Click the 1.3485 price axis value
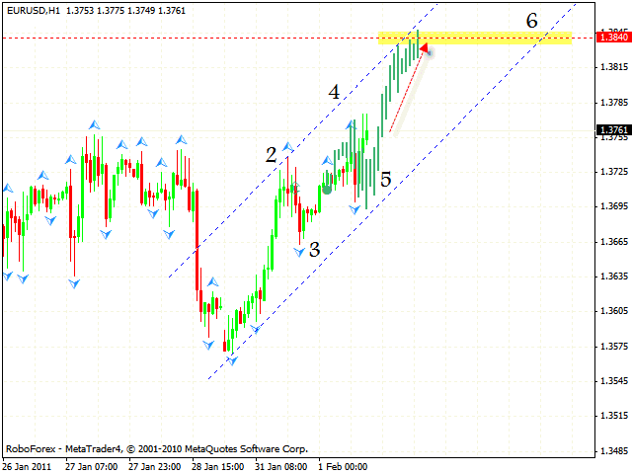The height and width of the screenshot is (474, 632). click(x=614, y=450)
